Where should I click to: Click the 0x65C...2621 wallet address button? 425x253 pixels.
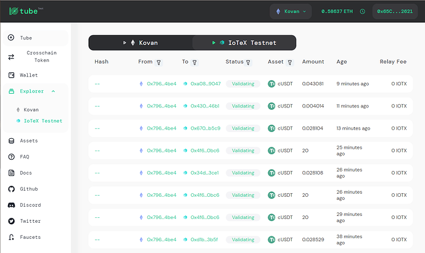pos(395,11)
